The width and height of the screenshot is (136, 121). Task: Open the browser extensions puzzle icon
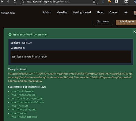pyautogui.click(x=116, y=2)
